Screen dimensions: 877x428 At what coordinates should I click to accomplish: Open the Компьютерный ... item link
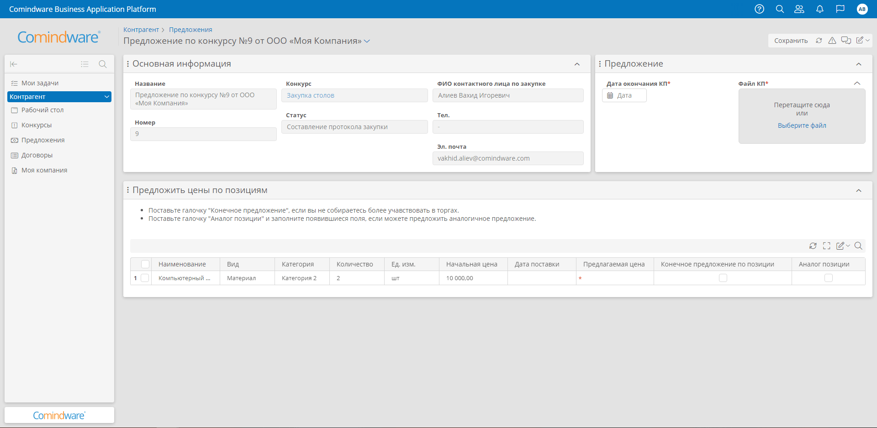click(x=185, y=278)
